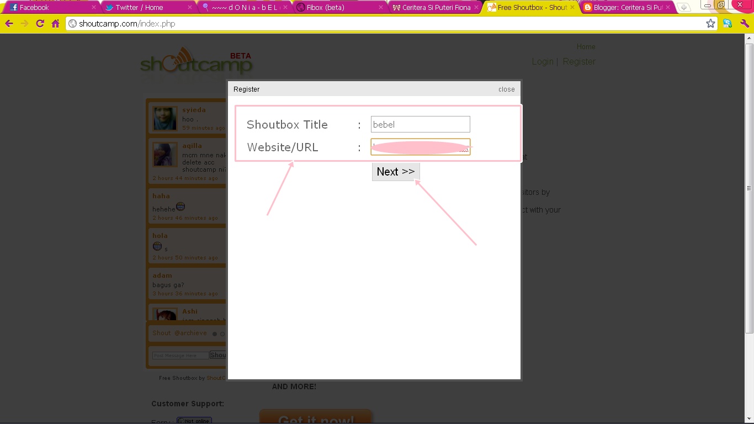Click username 'aqilla' in shoutbox
This screenshot has height=424, width=754.
(x=192, y=146)
